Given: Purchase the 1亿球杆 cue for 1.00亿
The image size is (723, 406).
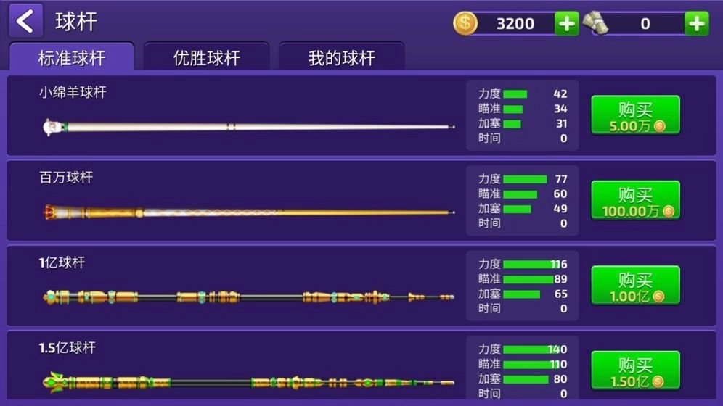Looking at the screenshot, I should tap(635, 286).
